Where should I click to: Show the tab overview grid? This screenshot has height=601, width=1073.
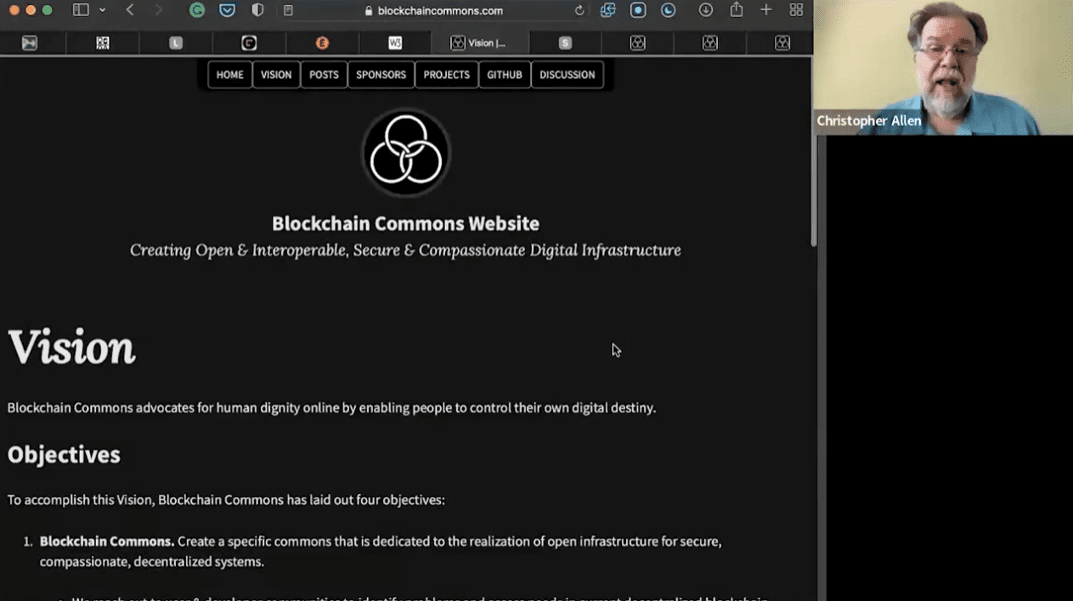[x=796, y=10]
